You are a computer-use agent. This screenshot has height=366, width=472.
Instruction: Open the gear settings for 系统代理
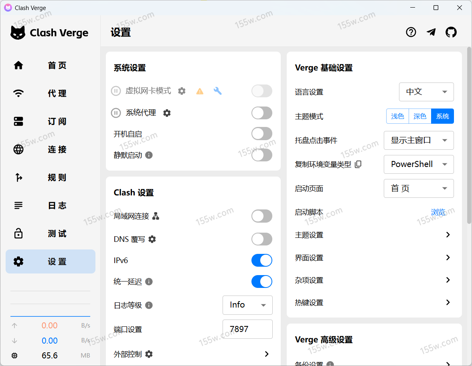167,113
